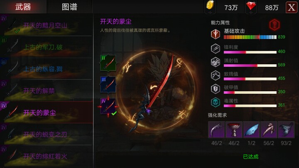Click the red gem currency icon
299x168 pixels.
click(x=251, y=6)
